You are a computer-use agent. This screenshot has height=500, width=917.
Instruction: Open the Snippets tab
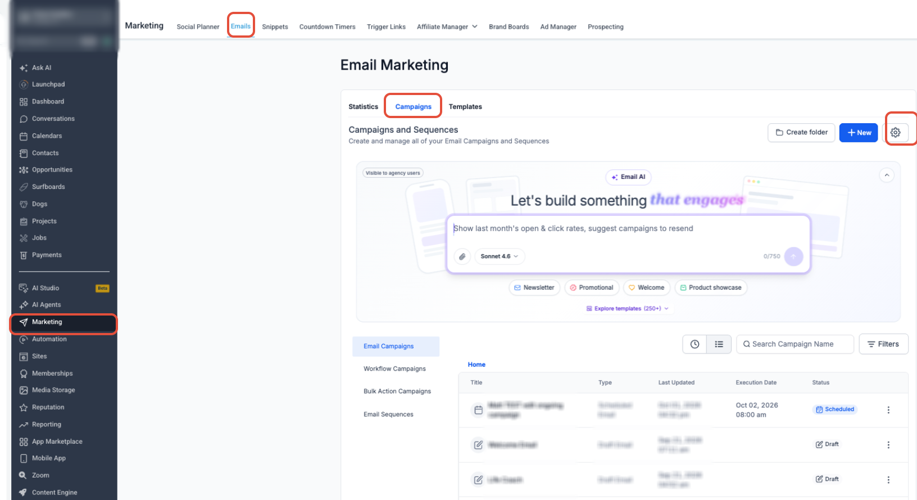click(275, 26)
